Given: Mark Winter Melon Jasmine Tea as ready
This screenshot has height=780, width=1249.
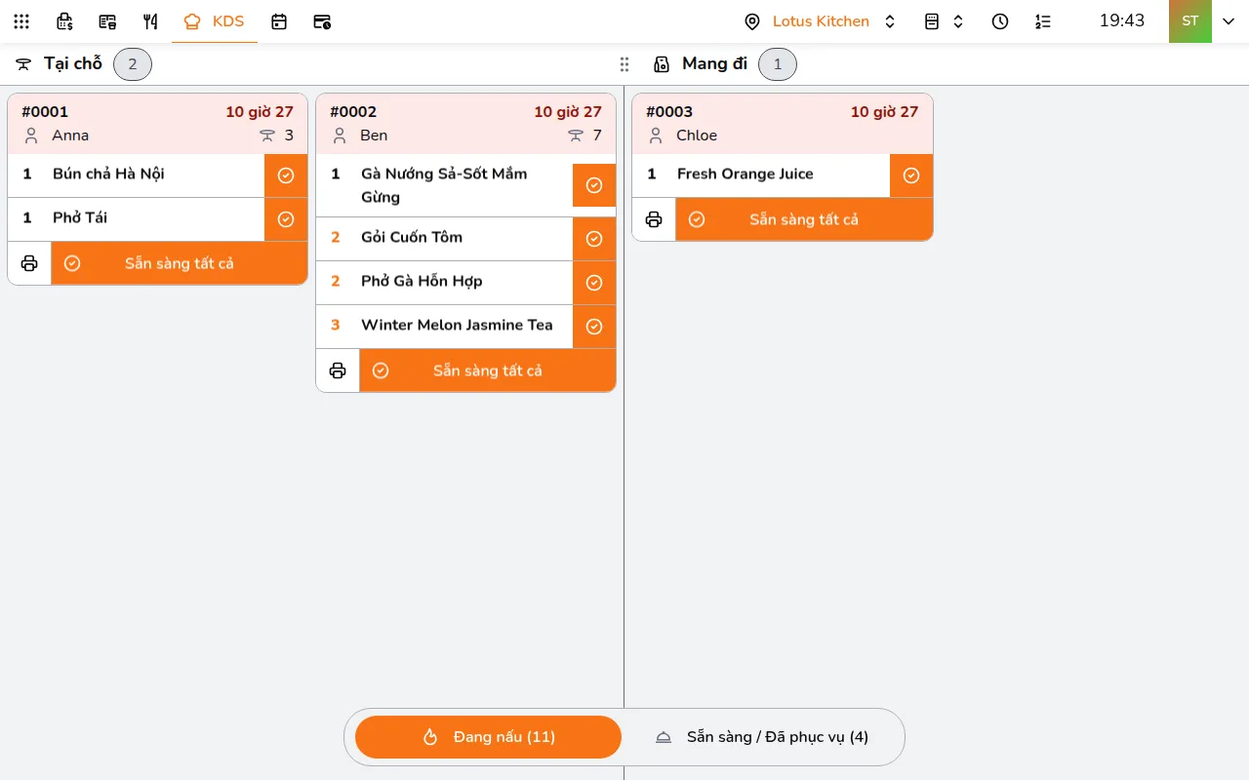Looking at the screenshot, I should pyautogui.click(x=594, y=327).
